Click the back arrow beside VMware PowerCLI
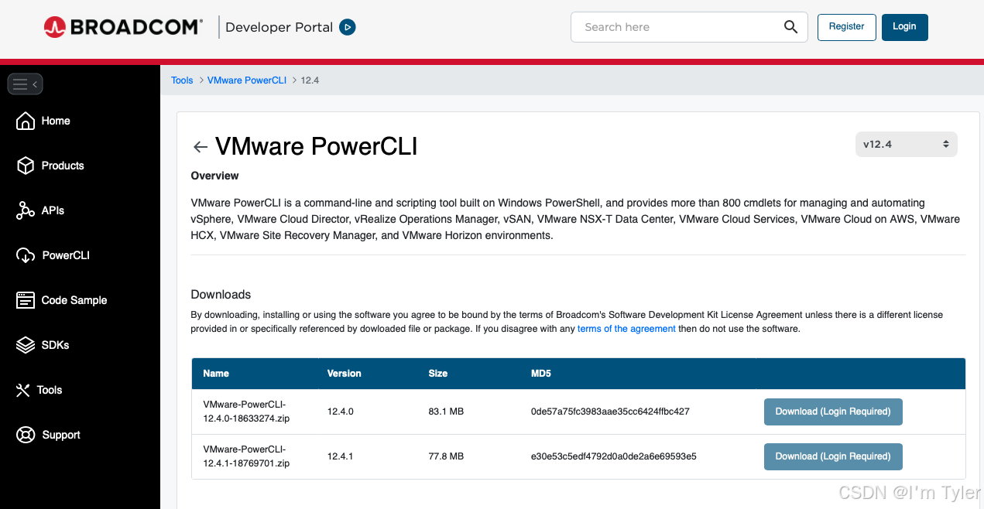The image size is (984, 509). click(201, 147)
